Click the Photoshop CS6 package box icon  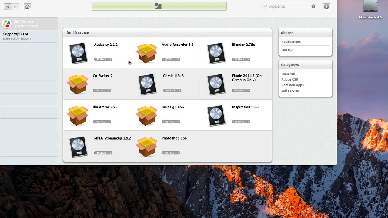[x=147, y=147]
